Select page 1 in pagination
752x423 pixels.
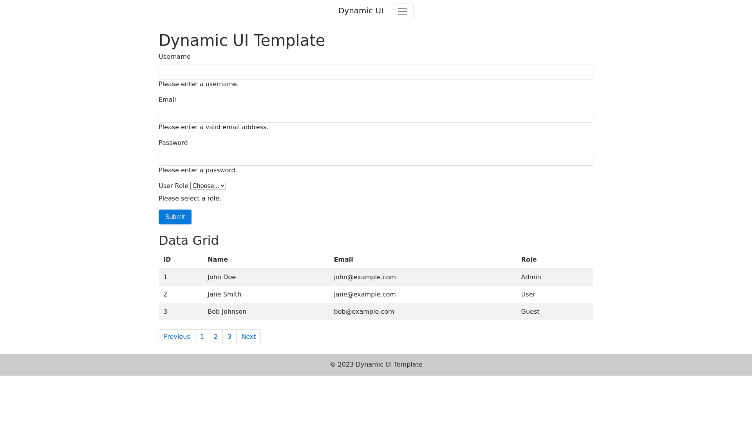click(202, 336)
